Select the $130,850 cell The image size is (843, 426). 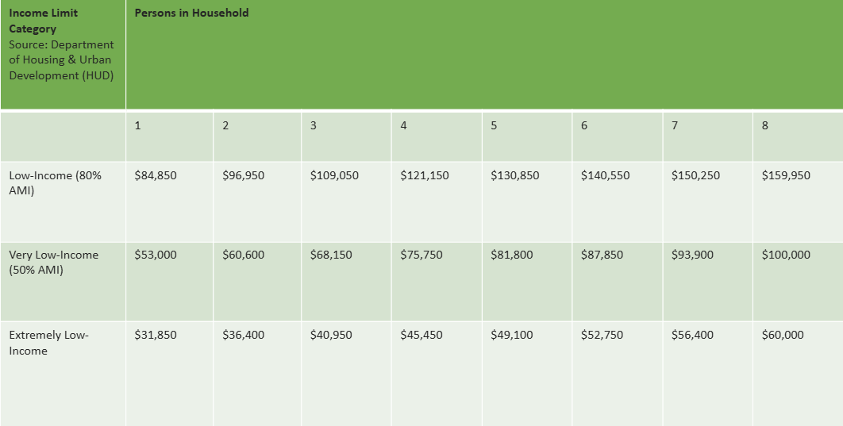[x=514, y=175]
